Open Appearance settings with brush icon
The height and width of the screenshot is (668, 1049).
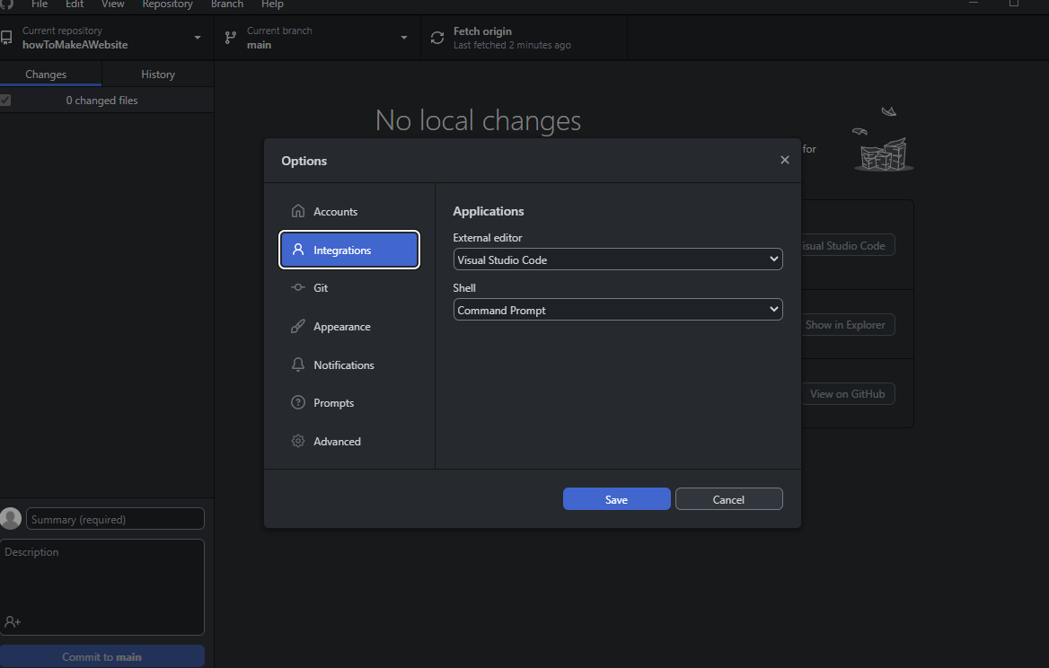[298, 327]
